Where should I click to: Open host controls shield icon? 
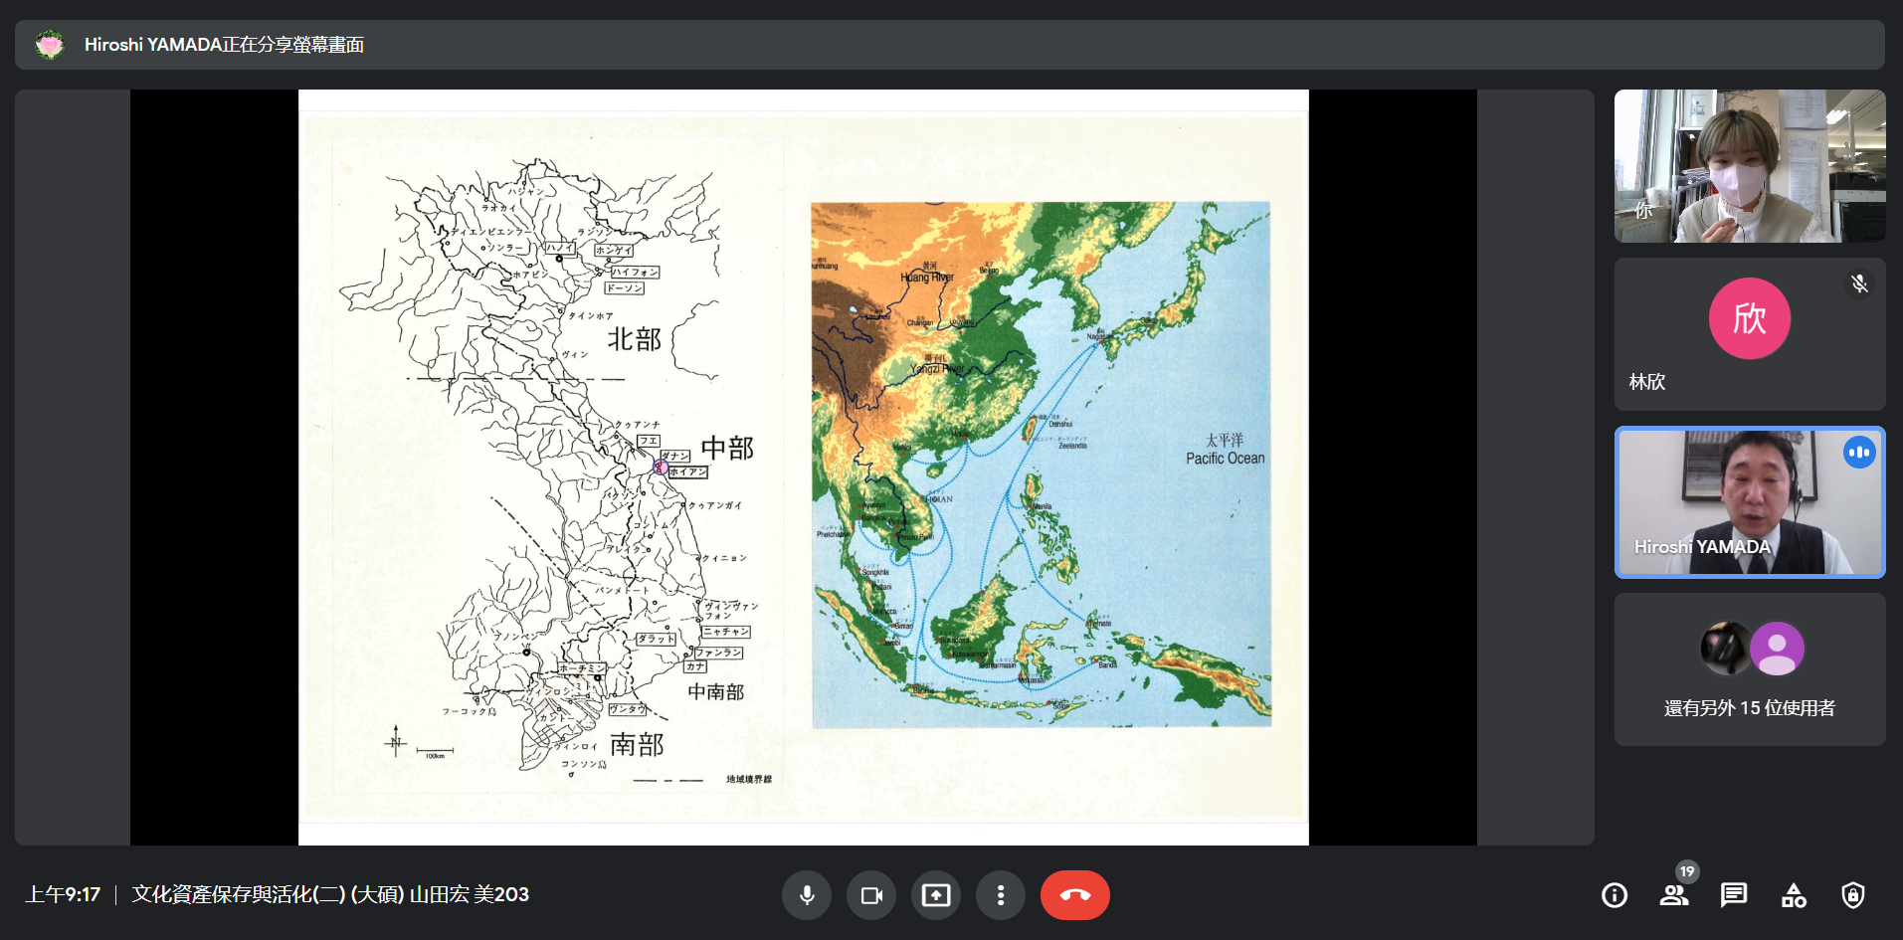click(x=1852, y=895)
